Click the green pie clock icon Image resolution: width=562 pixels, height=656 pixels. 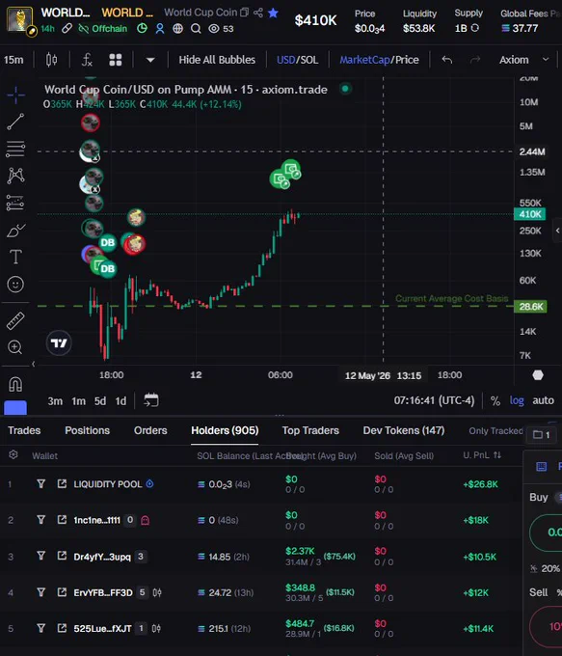(142, 28)
